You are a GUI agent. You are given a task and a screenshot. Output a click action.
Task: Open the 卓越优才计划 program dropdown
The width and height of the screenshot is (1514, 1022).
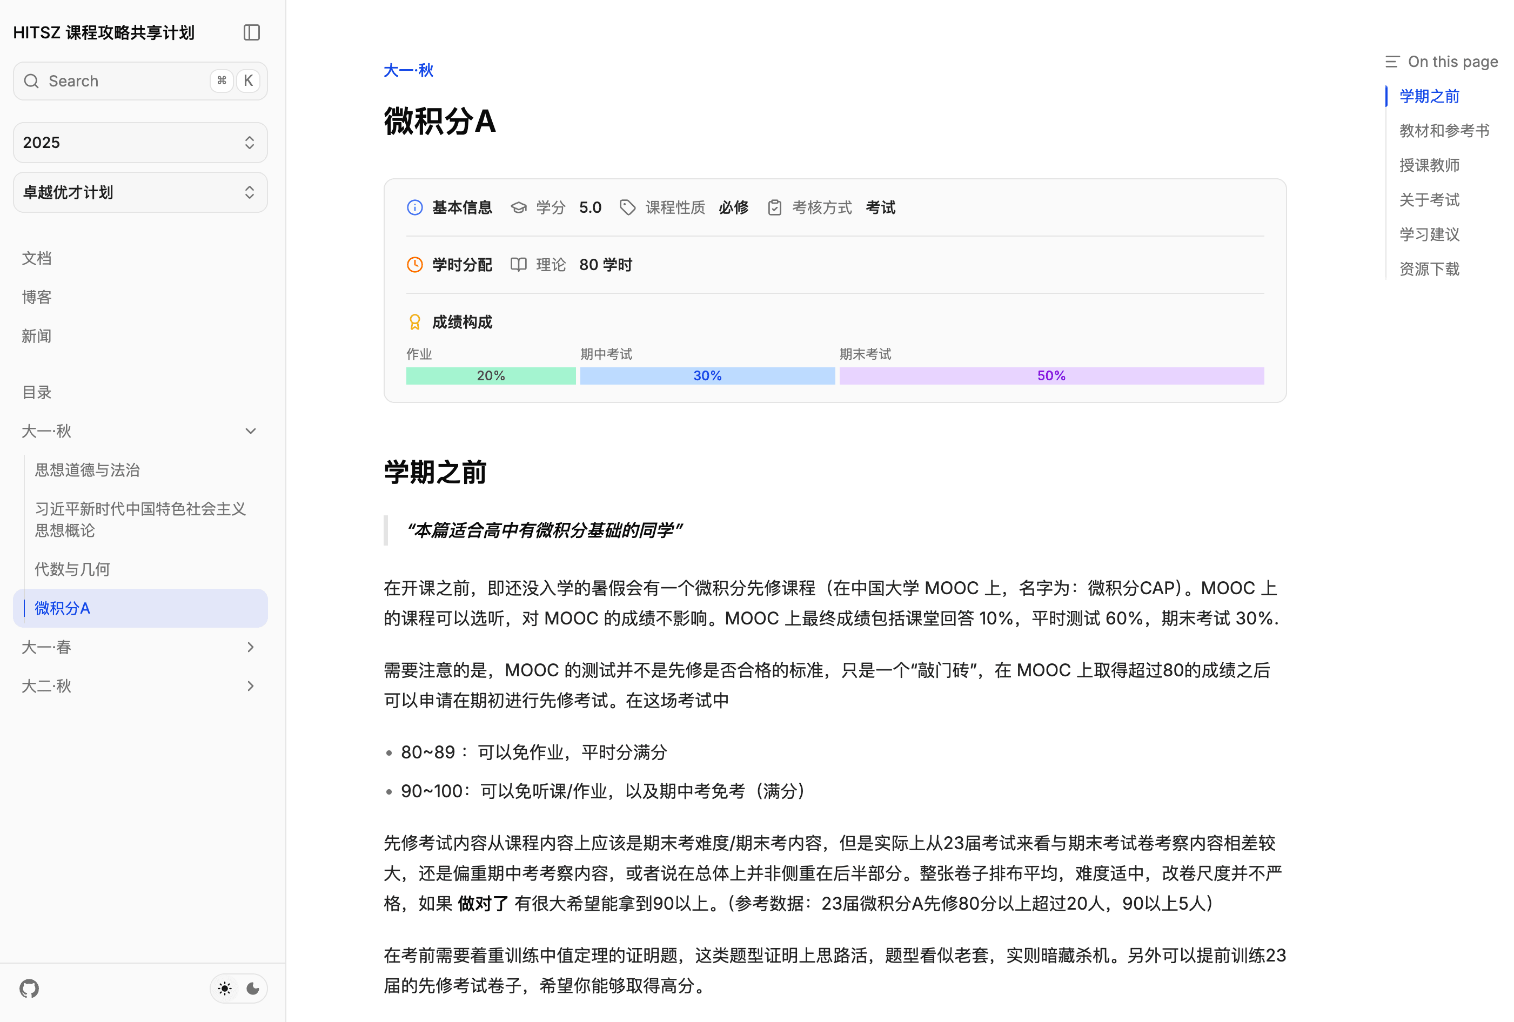[140, 192]
